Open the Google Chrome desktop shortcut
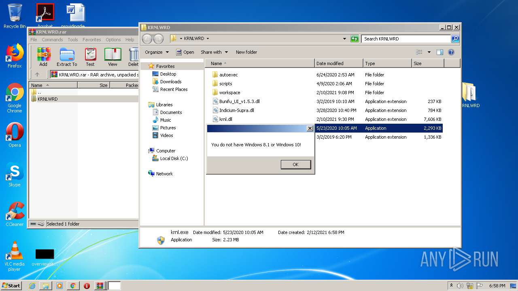 coord(15,98)
